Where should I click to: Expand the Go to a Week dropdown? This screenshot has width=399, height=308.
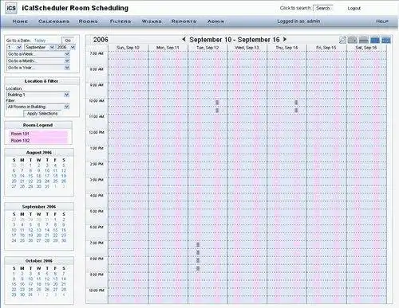tap(38, 54)
